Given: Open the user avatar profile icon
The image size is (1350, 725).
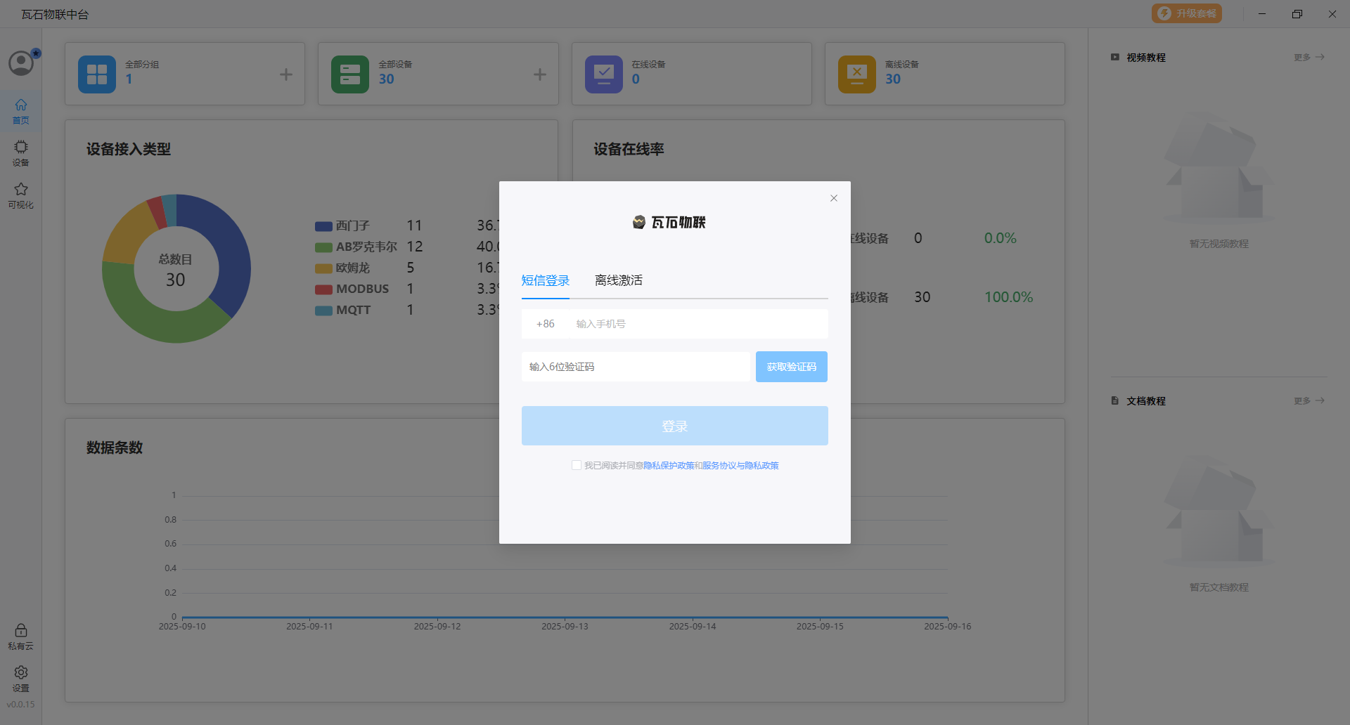Looking at the screenshot, I should [x=21, y=63].
